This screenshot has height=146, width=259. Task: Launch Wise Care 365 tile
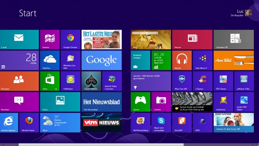(182, 81)
